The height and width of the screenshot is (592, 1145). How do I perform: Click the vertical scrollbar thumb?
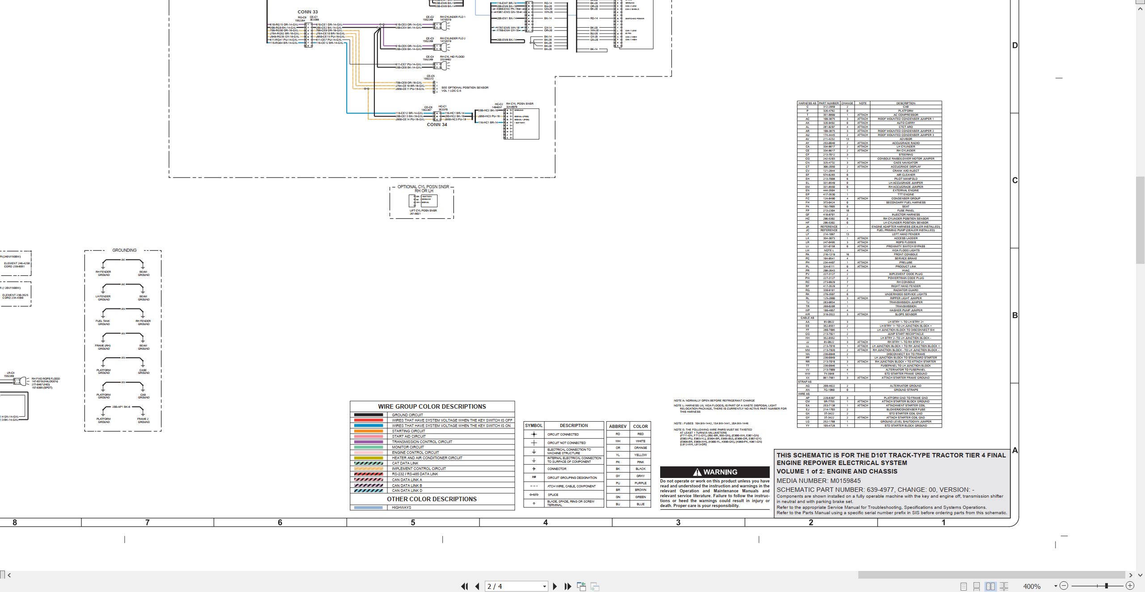pos(1141,220)
